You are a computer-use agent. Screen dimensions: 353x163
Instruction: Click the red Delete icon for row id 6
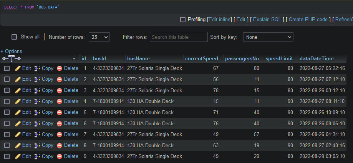coord(60,123)
